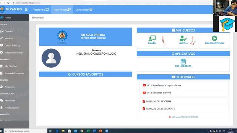Go to Home in the sidebar
Viewport: 237px width, 133px height.
click(14, 18)
